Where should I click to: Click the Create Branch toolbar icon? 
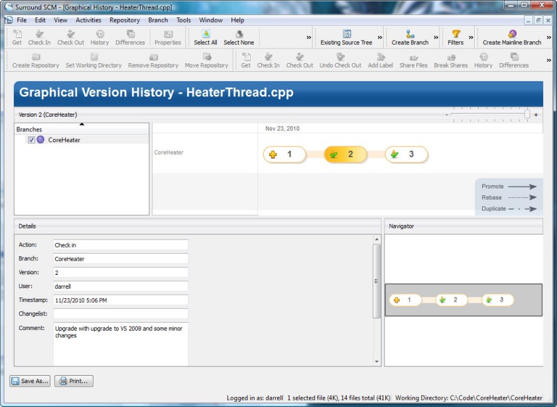(410, 34)
